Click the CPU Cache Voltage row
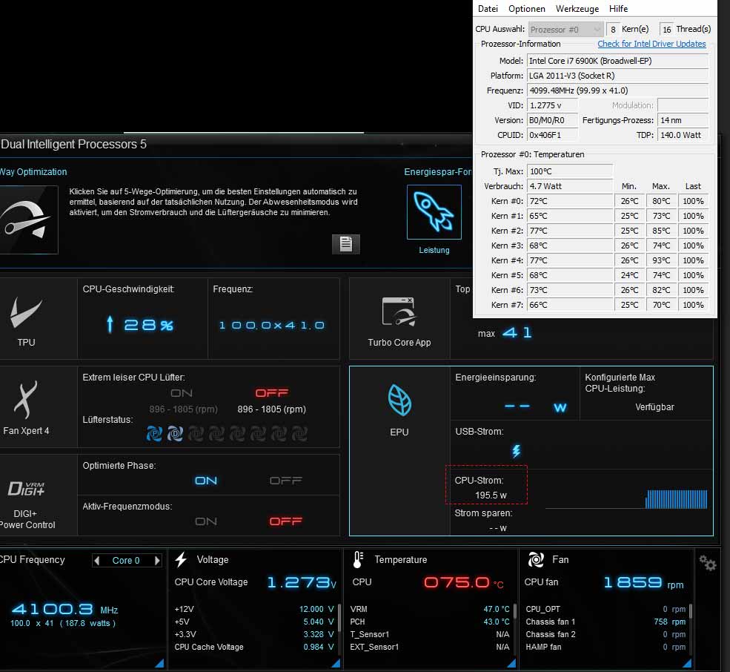Image resolution: width=730 pixels, height=672 pixels. click(254, 647)
